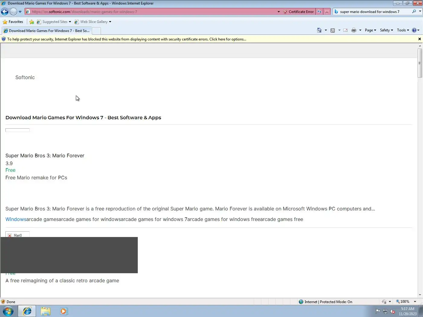This screenshot has height=317, width=423.
Task: Click Internet Protected Mode status
Action: [x=325, y=302]
